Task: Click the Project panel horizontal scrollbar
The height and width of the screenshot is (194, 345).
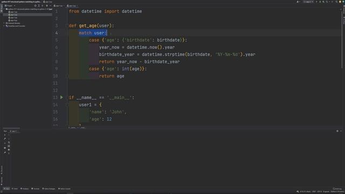Action: point(11,128)
